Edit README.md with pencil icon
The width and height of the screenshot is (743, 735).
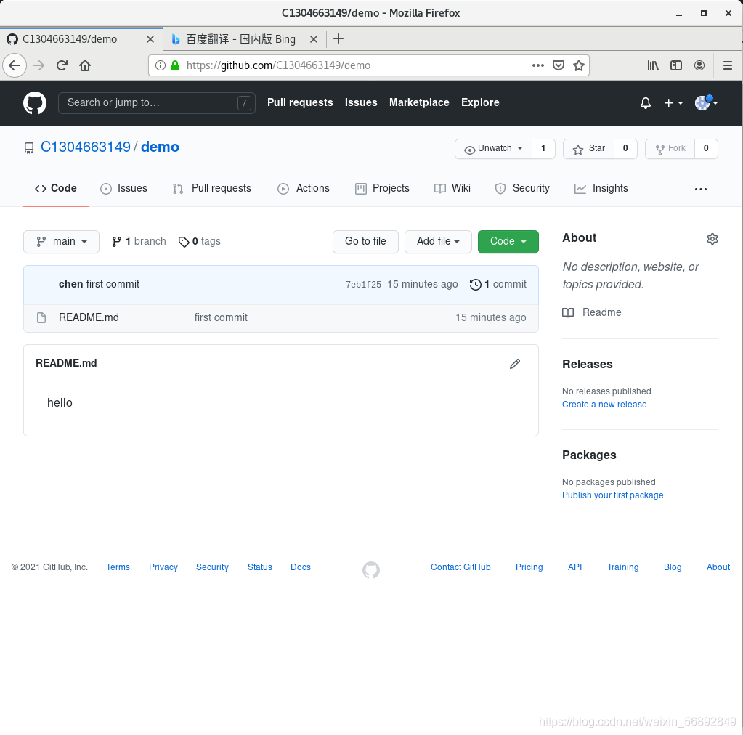[x=515, y=363]
